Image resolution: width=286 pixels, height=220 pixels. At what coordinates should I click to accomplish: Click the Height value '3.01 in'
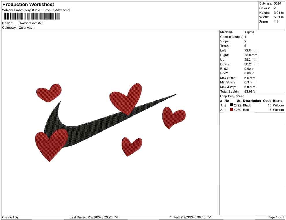click(278, 13)
